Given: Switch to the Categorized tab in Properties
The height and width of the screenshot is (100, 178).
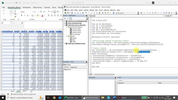Looking at the screenshot, I should [x=73, y=67].
